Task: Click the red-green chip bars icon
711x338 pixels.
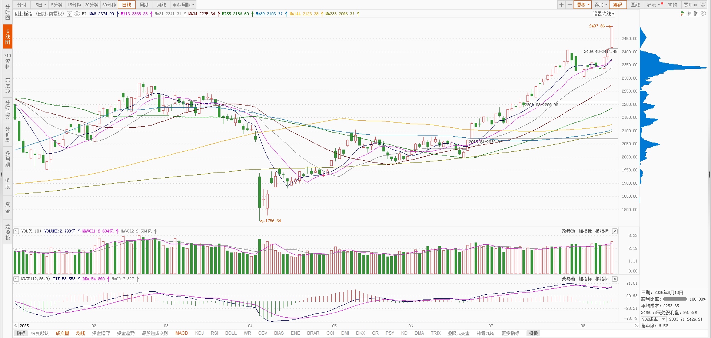Action: 682,14
